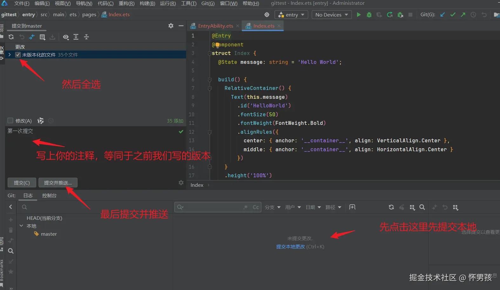
Task: Refresh the commit changes list
Action: (11, 37)
